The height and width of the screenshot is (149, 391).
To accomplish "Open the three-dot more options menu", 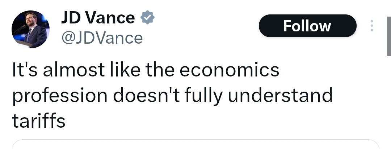I will 371,26.
